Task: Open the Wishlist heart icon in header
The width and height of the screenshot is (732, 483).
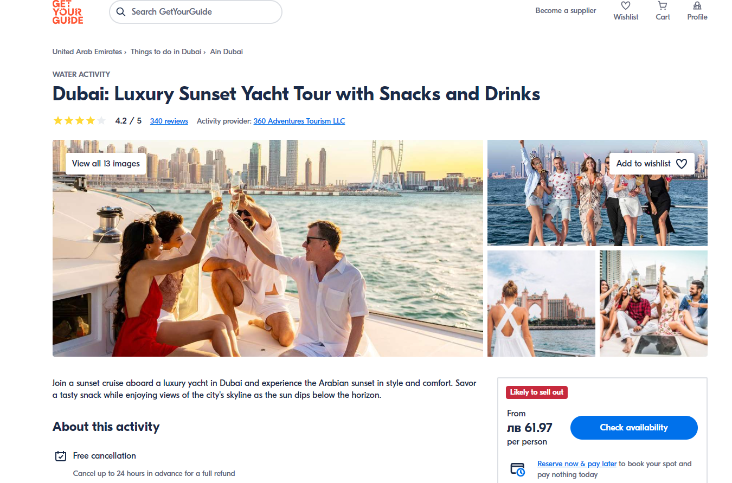Action: point(626,6)
